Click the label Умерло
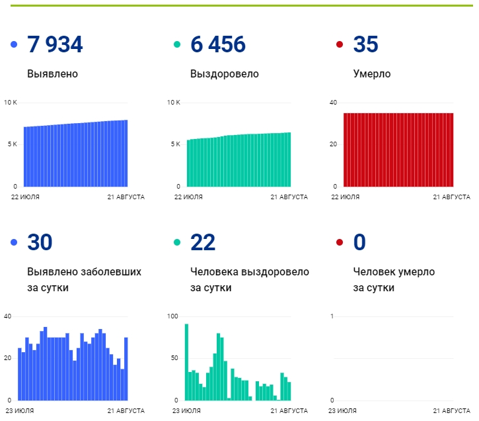This screenshot has height=421, width=479. 372,73
